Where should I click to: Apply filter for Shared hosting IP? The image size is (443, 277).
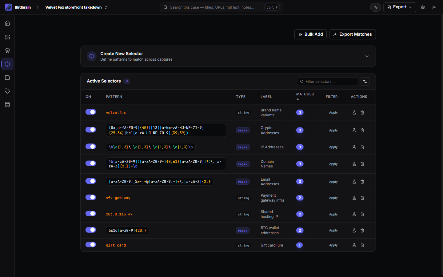click(x=333, y=215)
